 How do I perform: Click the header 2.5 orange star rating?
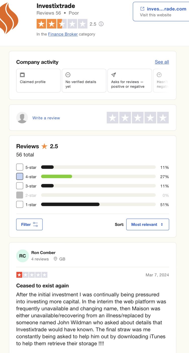(x=62, y=24)
